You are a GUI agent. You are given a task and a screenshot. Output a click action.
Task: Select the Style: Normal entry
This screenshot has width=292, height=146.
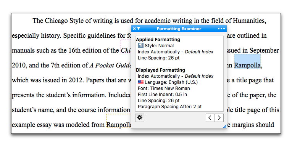(x=159, y=46)
